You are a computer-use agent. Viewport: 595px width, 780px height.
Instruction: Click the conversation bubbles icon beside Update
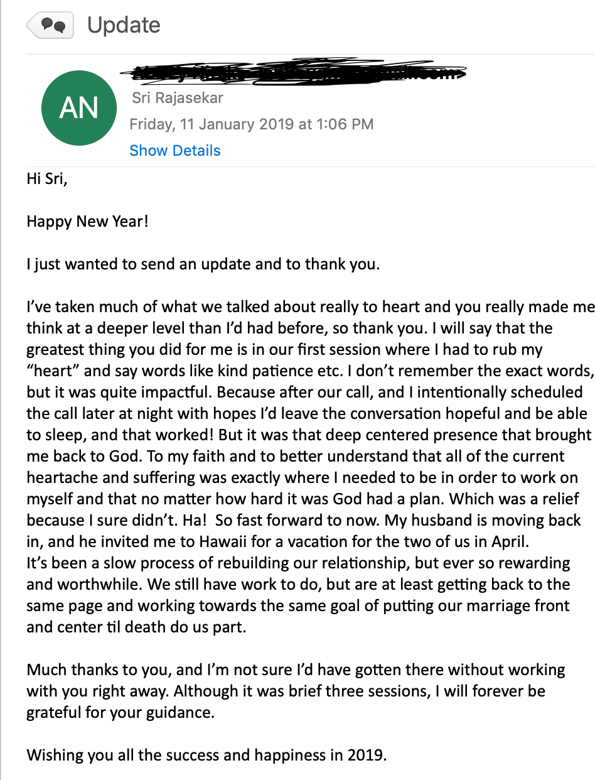(x=51, y=26)
